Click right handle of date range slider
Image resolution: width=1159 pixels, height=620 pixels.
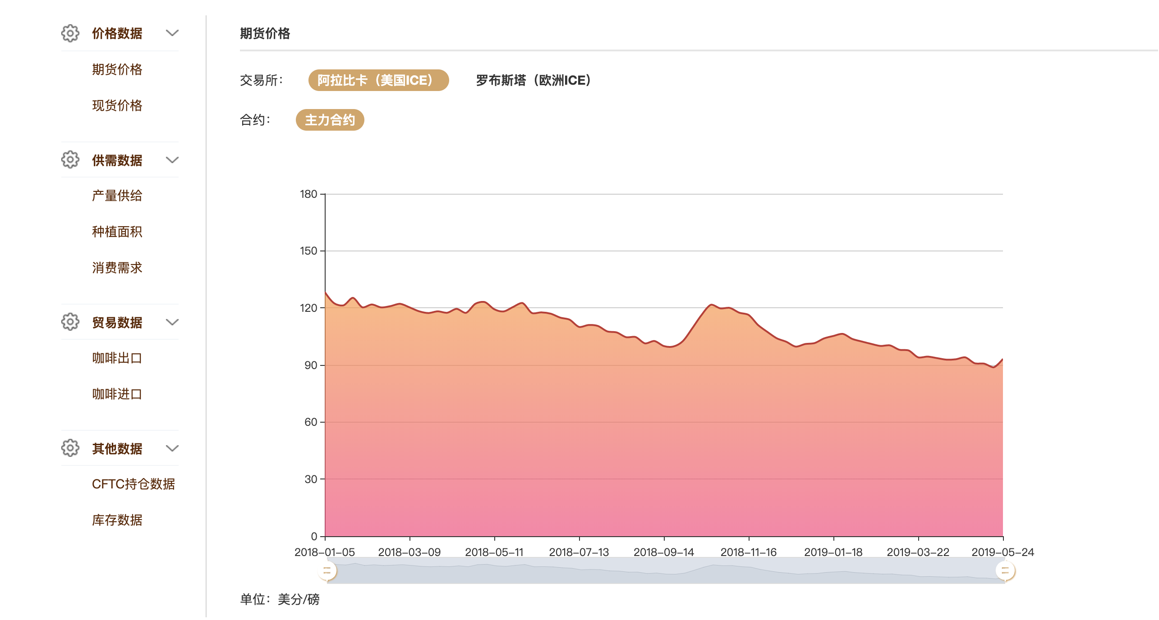[1005, 571]
